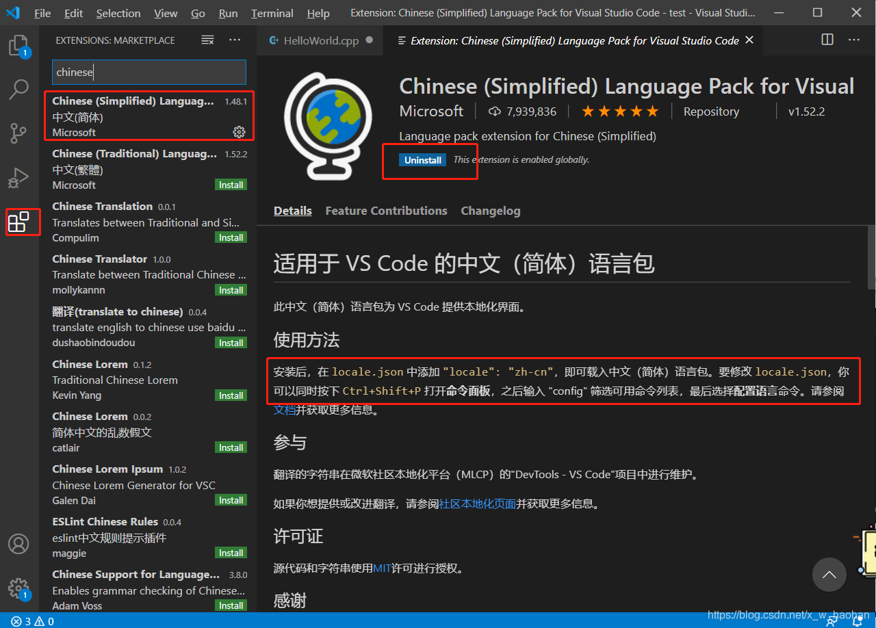Open the Manage gear in activity bar

coord(18,588)
